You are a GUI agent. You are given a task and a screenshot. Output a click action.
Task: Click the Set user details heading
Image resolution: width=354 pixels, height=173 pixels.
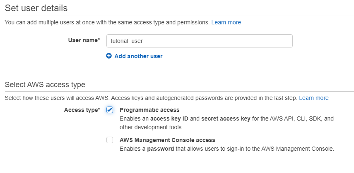point(36,8)
